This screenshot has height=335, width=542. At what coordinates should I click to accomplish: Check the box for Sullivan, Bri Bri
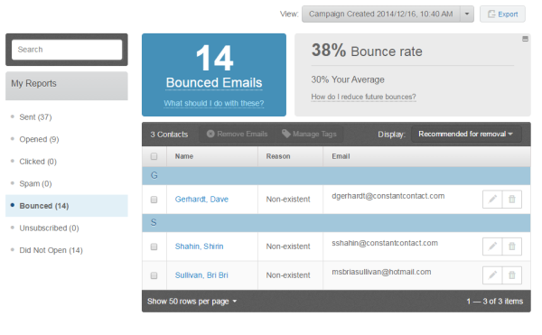(154, 275)
